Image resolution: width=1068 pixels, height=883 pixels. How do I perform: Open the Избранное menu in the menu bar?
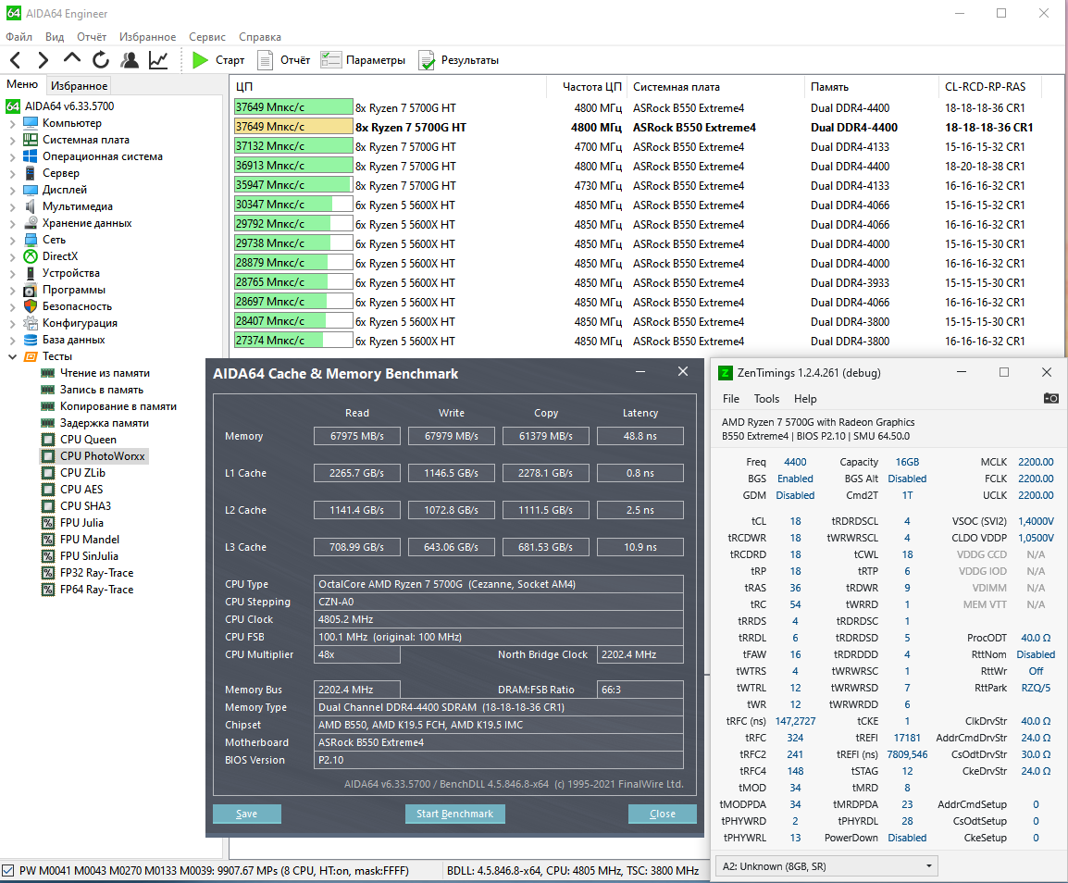click(147, 37)
